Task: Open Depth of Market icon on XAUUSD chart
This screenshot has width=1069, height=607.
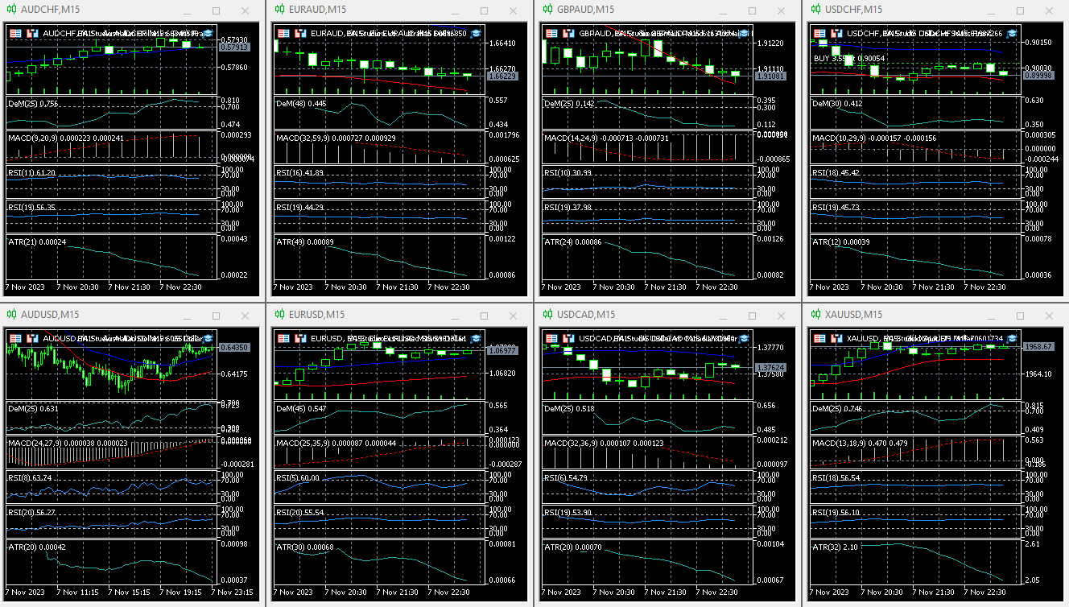Action: (x=837, y=338)
